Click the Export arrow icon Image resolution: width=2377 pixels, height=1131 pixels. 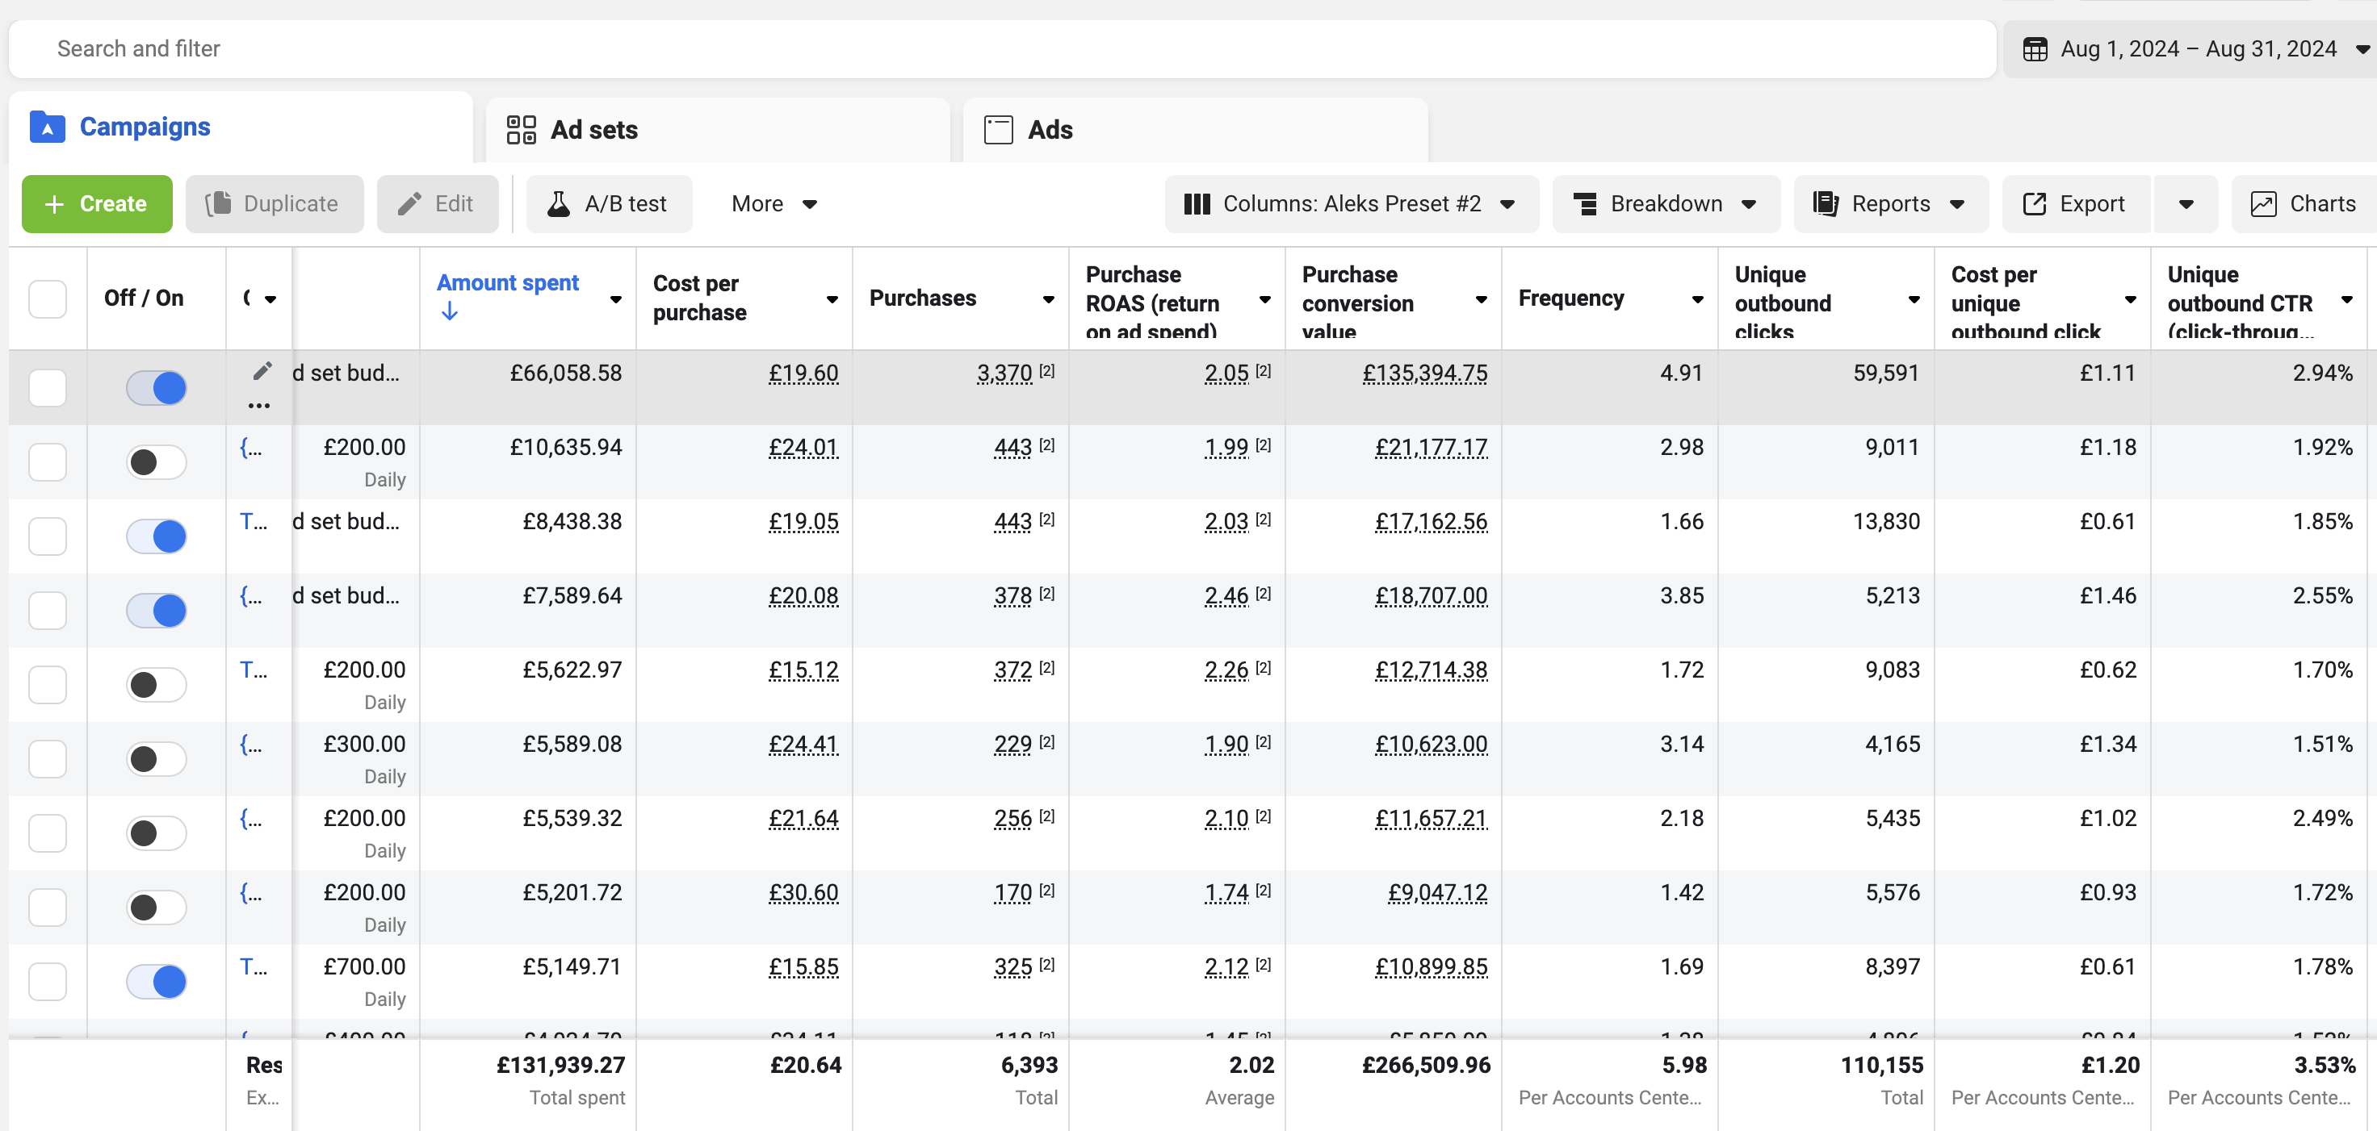tap(2034, 204)
